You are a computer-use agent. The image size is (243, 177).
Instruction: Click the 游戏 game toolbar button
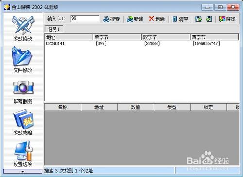(227, 19)
